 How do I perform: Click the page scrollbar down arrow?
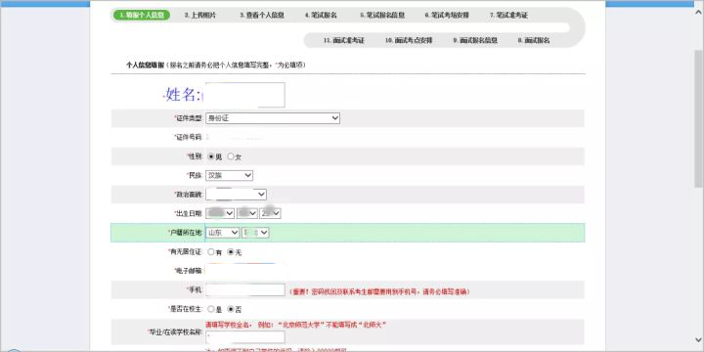pyautogui.click(x=698, y=339)
